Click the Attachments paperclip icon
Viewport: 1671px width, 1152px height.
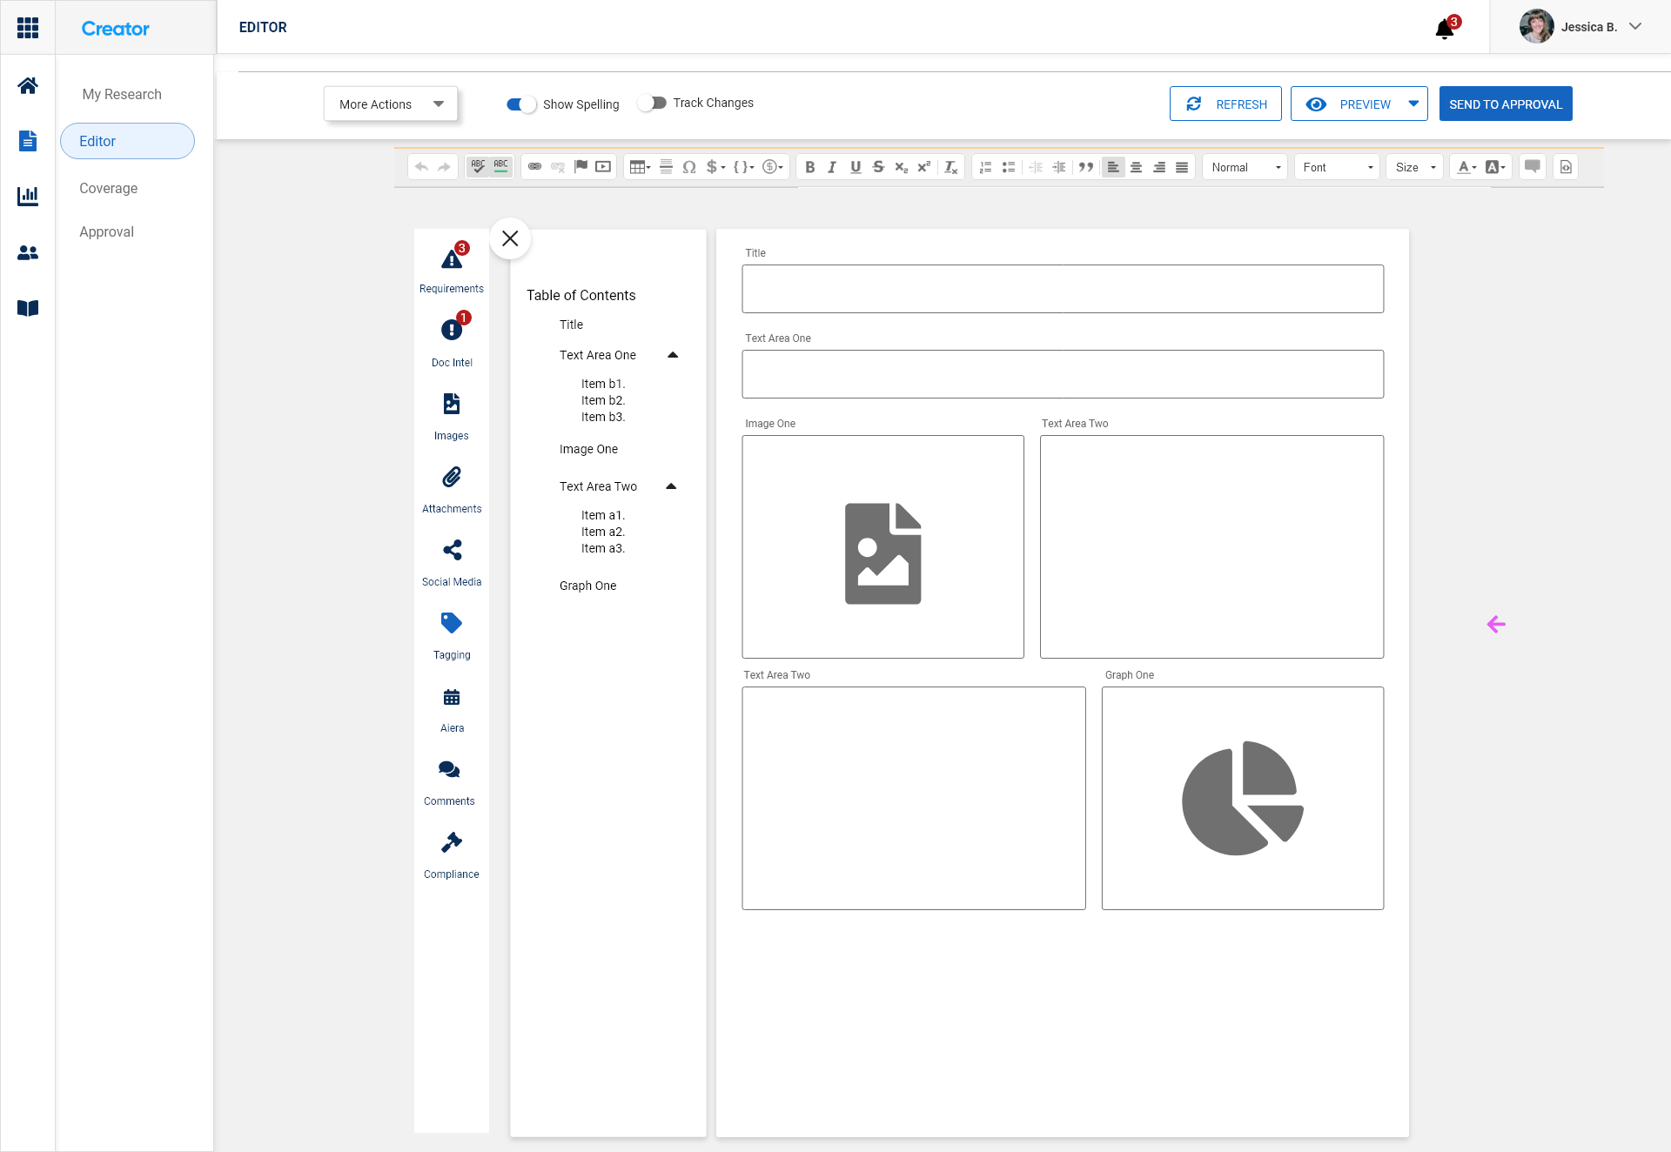click(x=452, y=477)
